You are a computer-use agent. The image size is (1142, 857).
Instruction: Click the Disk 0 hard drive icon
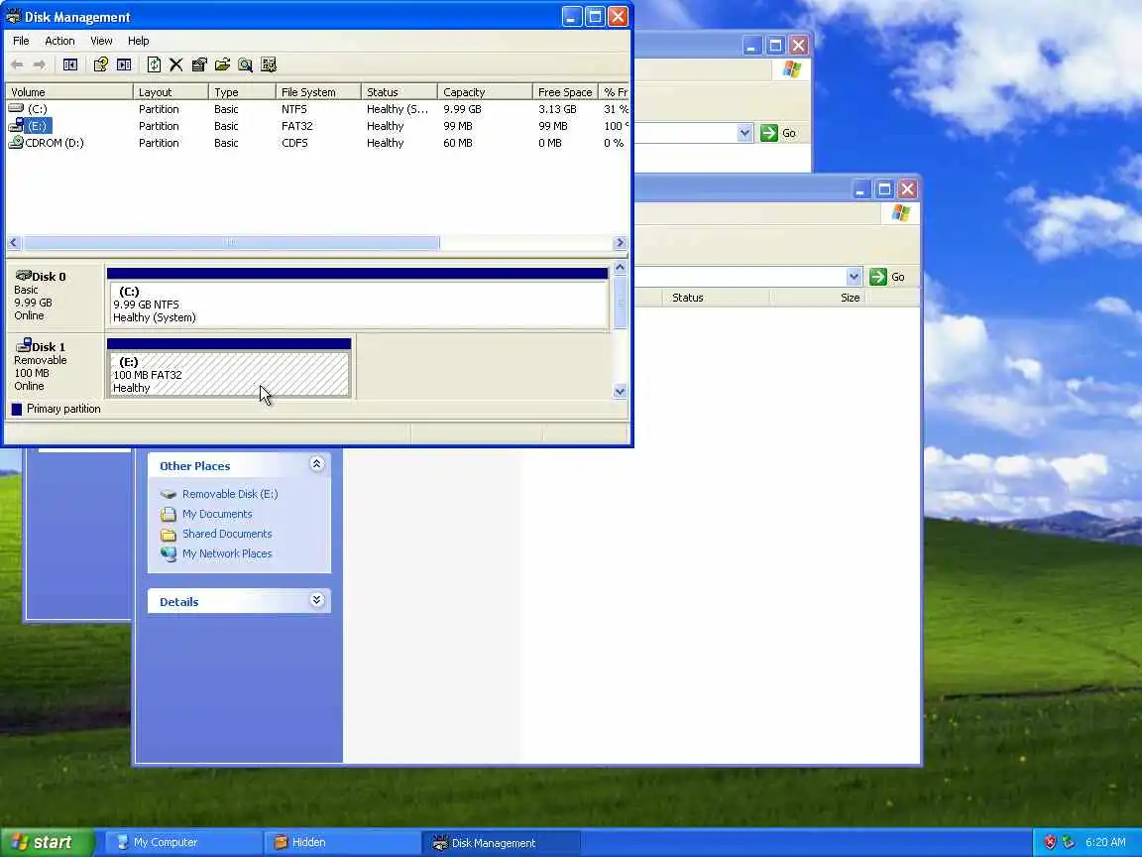pyautogui.click(x=24, y=276)
